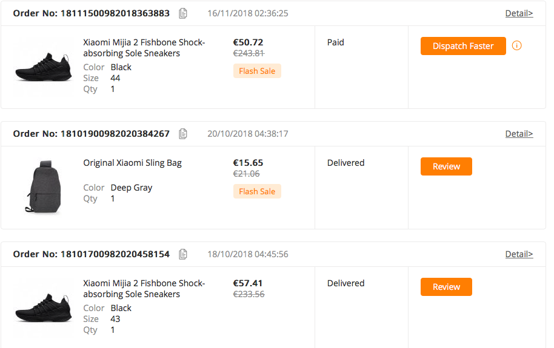
Task: Click the Paid status of first order
Action: [336, 42]
